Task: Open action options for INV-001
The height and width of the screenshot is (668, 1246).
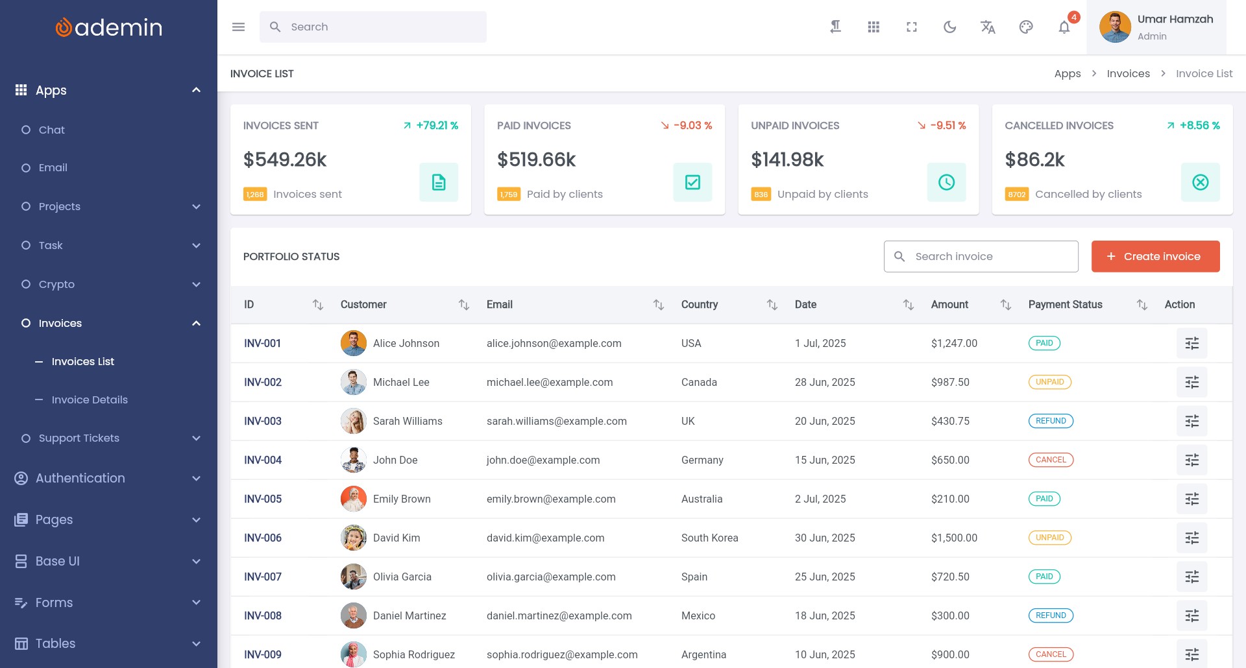Action: [1191, 343]
